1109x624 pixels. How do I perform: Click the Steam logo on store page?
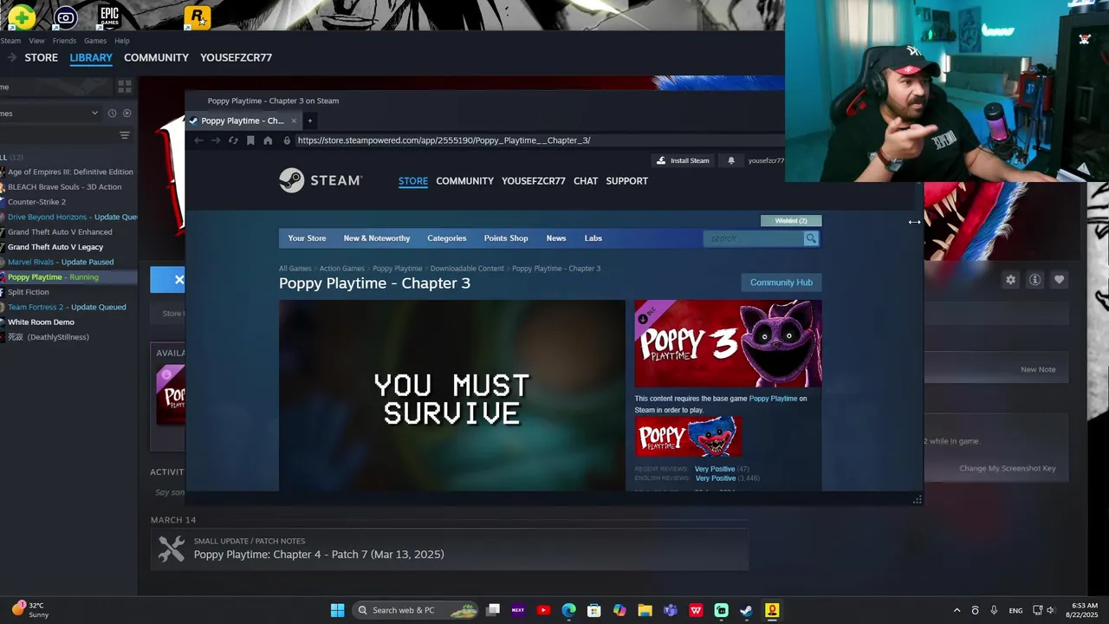(321, 180)
